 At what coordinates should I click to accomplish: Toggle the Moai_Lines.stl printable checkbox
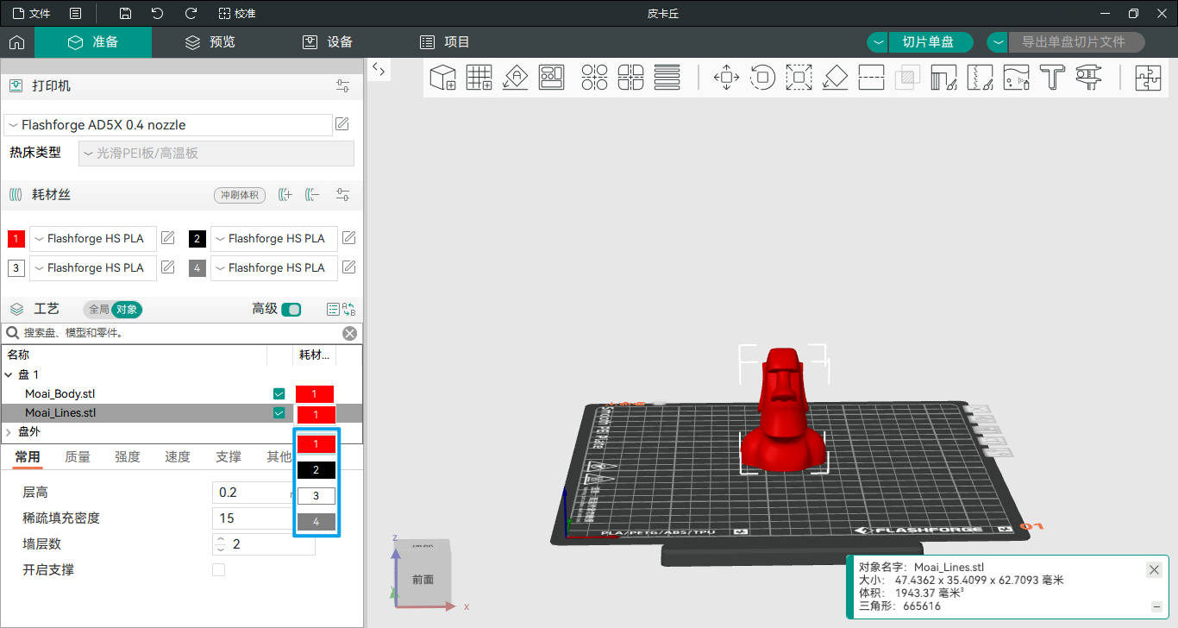(x=279, y=412)
